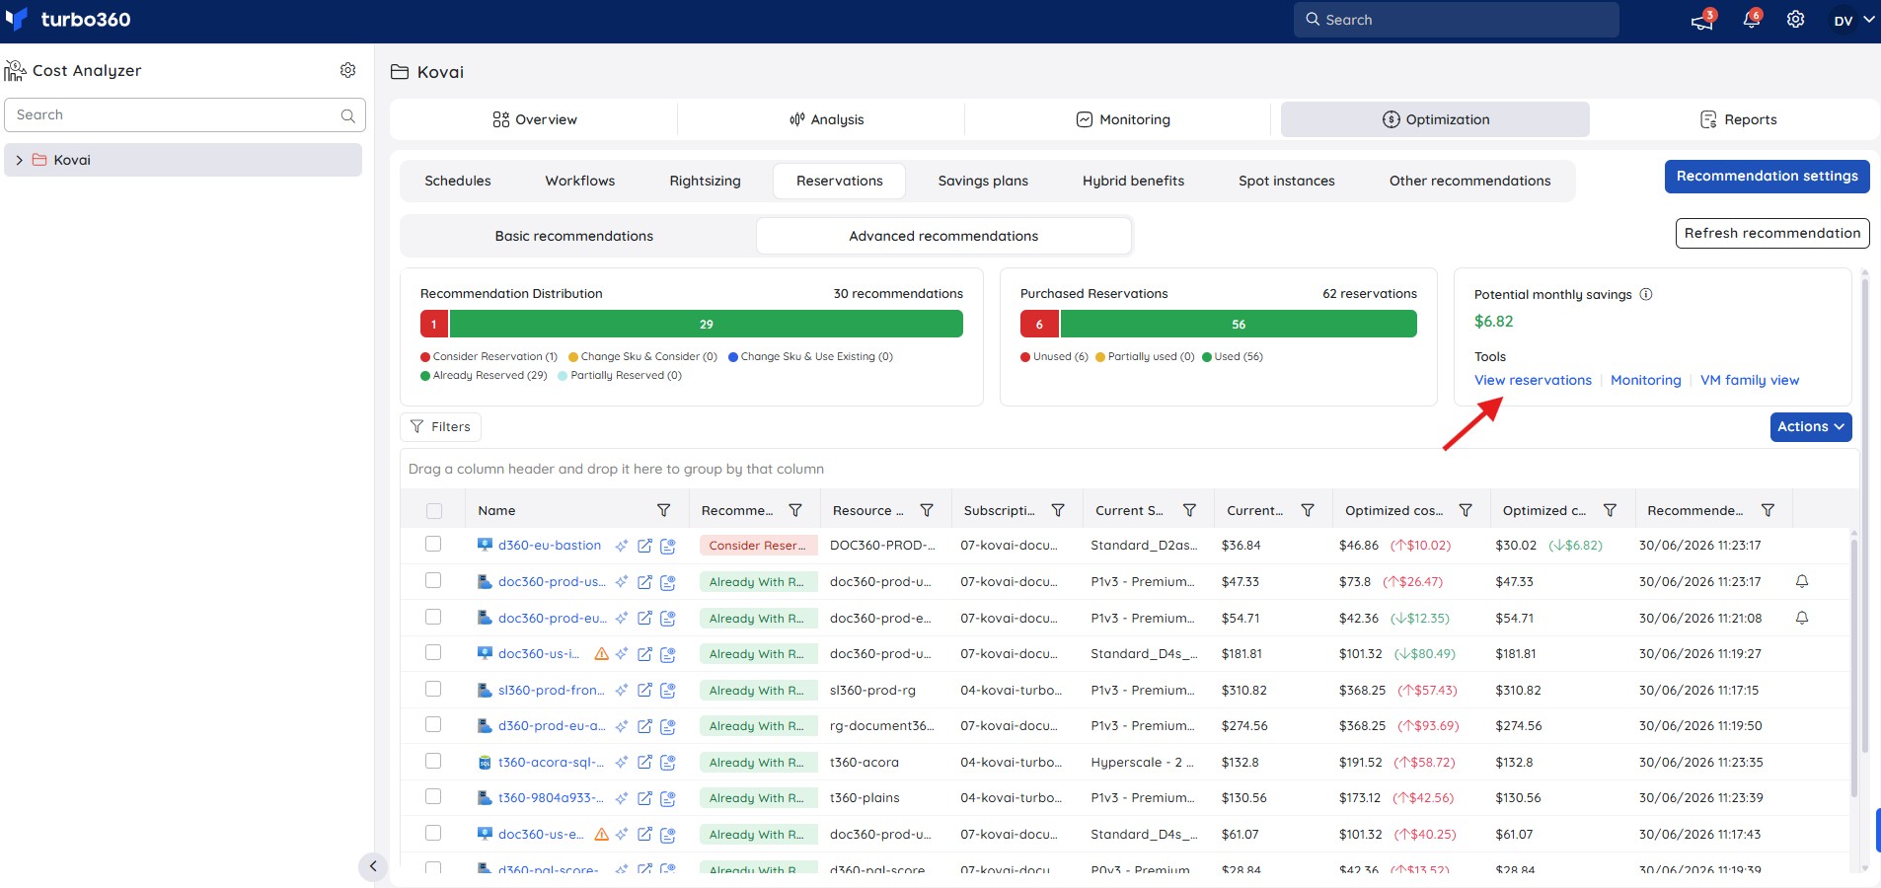The height and width of the screenshot is (888, 1881).
Task: Select checkbox for doc360-us-i row
Action: [x=433, y=652]
